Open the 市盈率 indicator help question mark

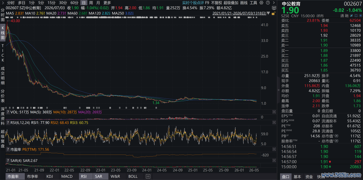pyautogui.click(x=8, y=149)
